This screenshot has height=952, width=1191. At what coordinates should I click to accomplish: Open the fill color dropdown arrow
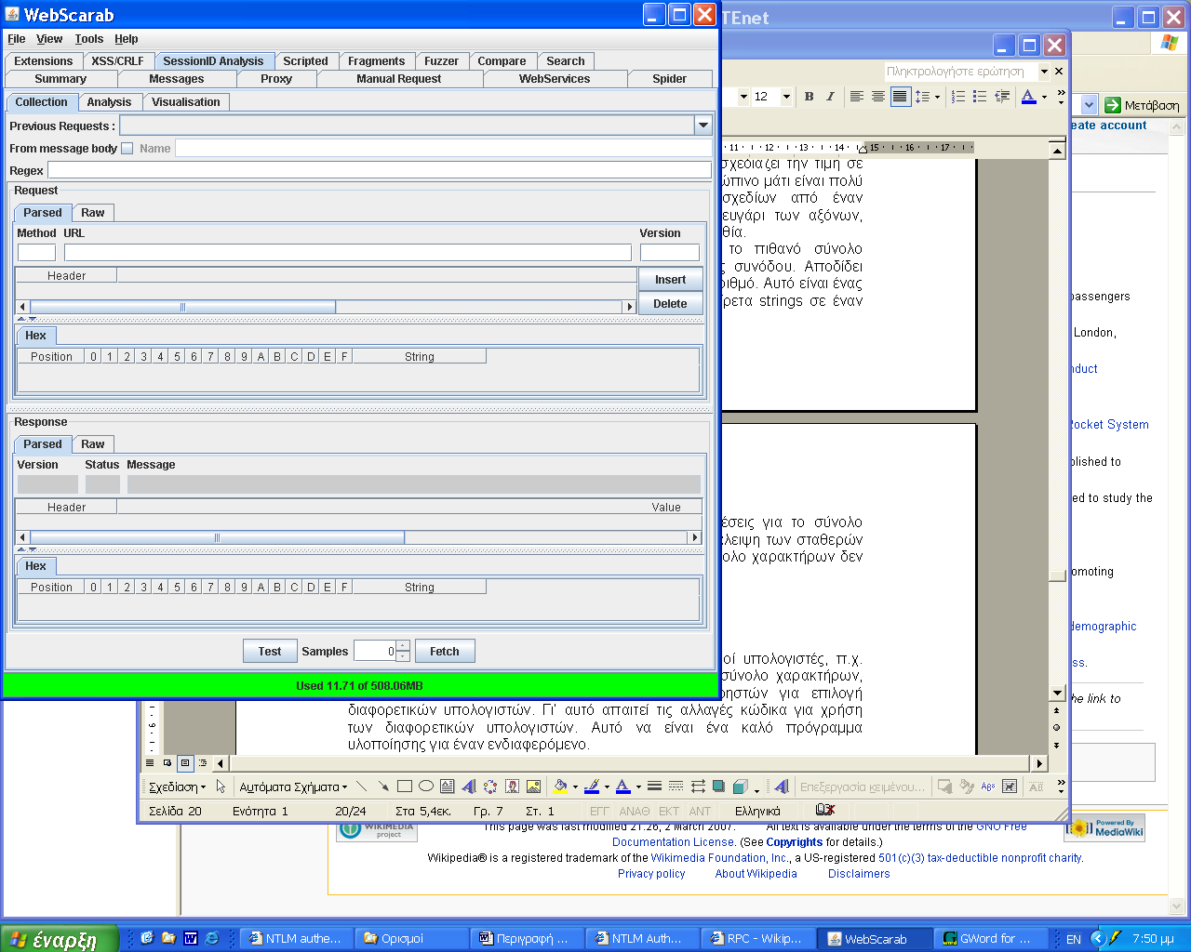click(x=575, y=787)
